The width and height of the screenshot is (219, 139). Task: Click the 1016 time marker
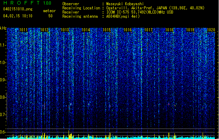pyautogui.click(x=128, y=30)
